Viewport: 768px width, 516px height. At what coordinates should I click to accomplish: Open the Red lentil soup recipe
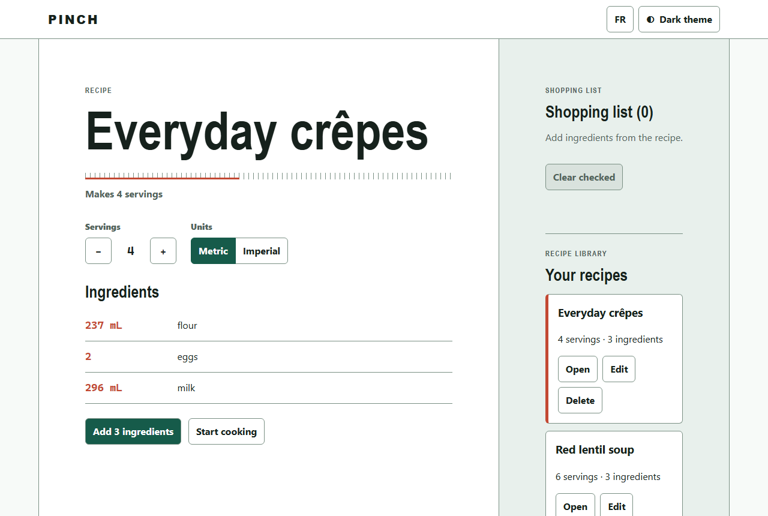point(575,506)
